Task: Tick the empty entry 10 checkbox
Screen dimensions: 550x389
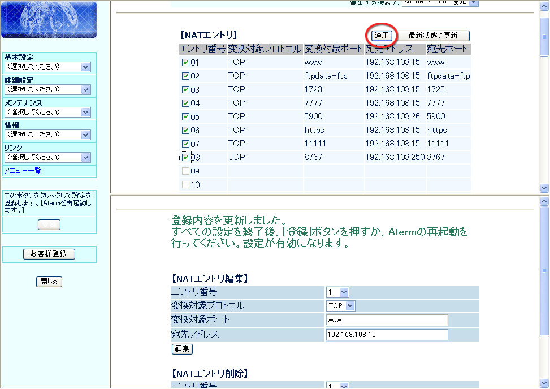Action: (x=185, y=184)
